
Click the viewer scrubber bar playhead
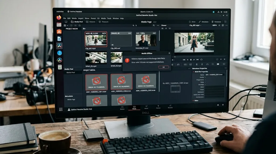[x=175, y=57]
